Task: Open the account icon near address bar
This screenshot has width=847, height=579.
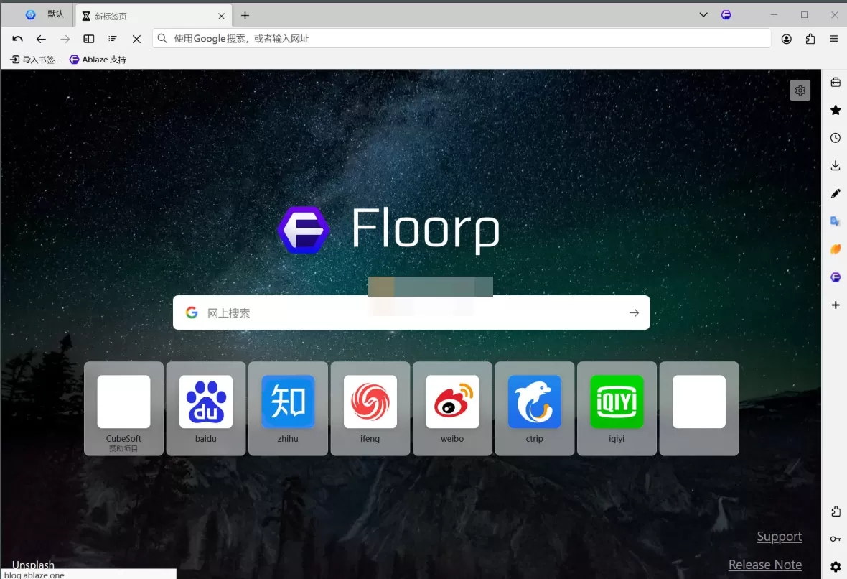Action: pyautogui.click(x=786, y=39)
